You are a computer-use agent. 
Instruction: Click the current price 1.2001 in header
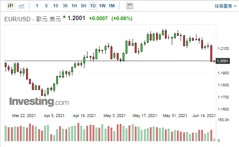(76, 18)
